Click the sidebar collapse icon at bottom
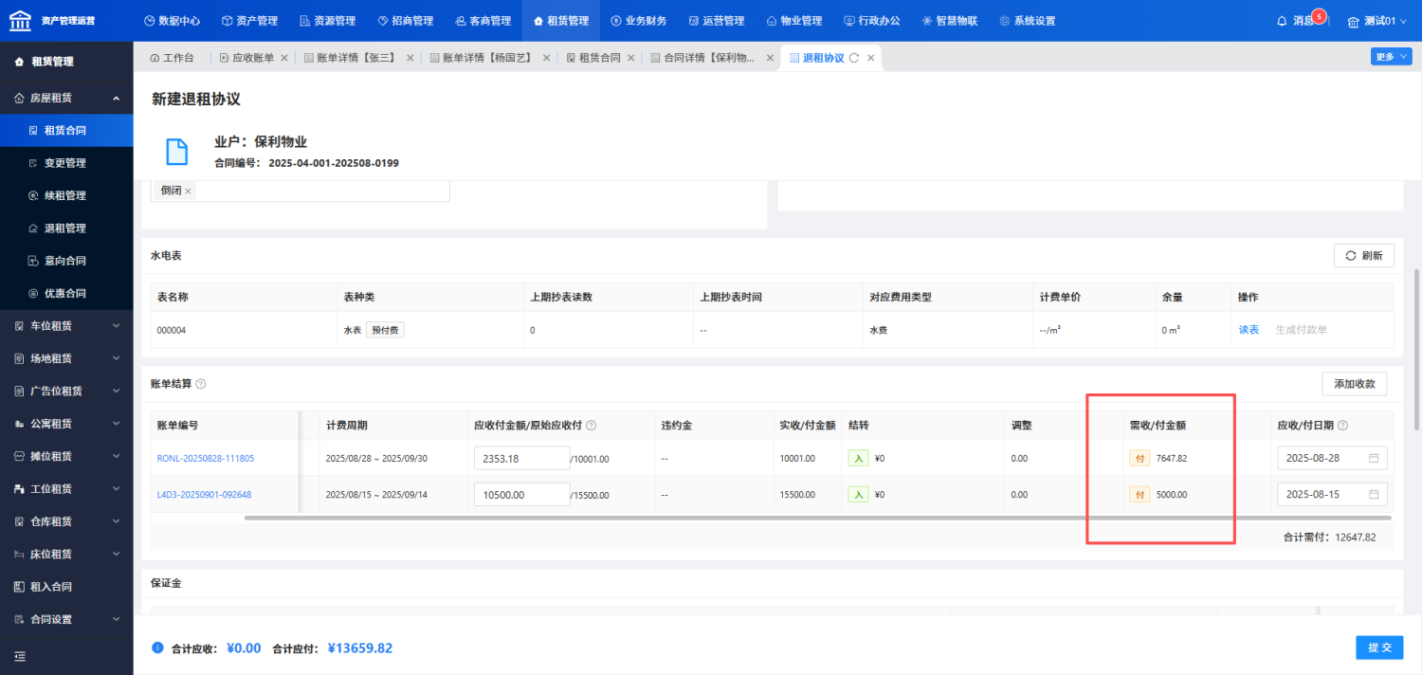 [19, 656]
